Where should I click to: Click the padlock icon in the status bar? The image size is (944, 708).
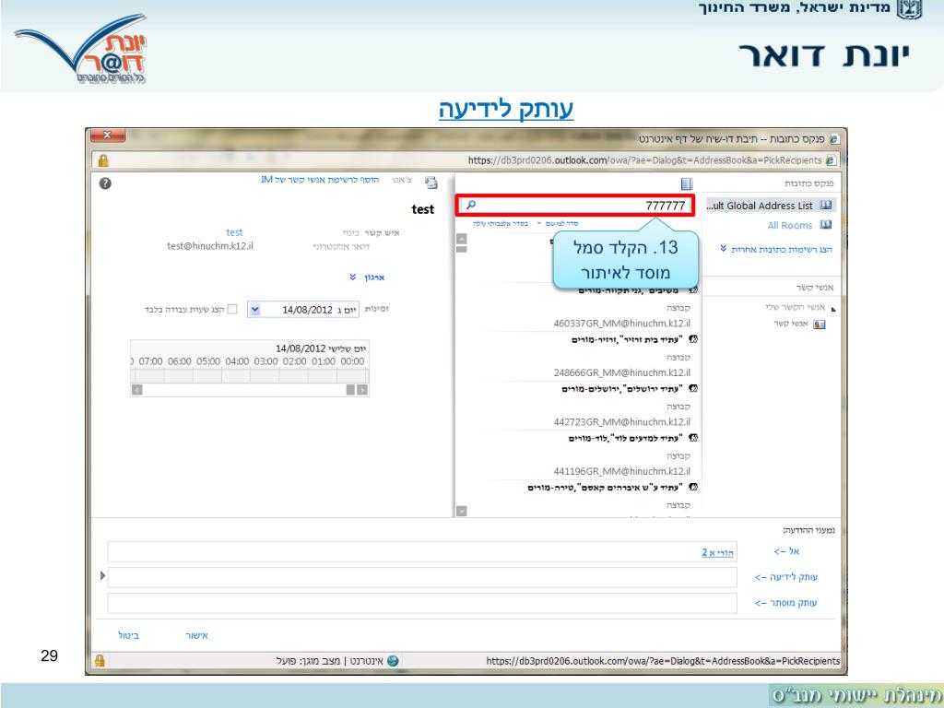100,660
